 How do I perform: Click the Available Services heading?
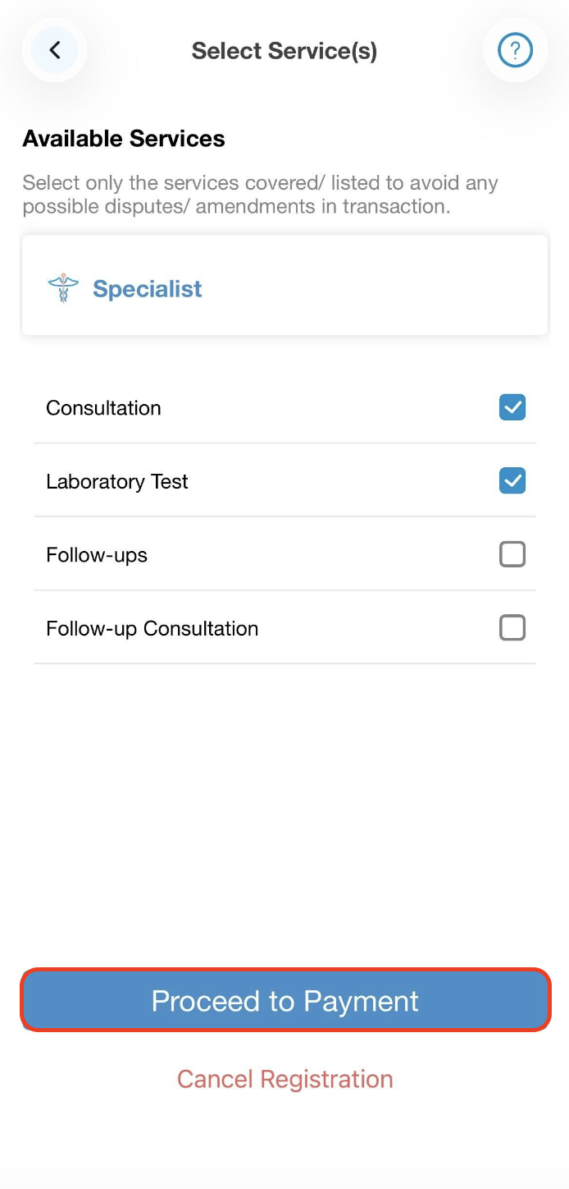point(124,139)
